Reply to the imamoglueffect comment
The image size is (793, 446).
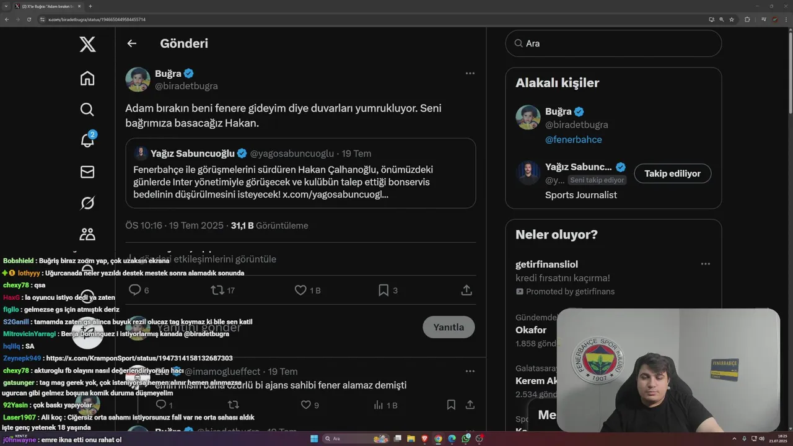[x=160, y=405]
